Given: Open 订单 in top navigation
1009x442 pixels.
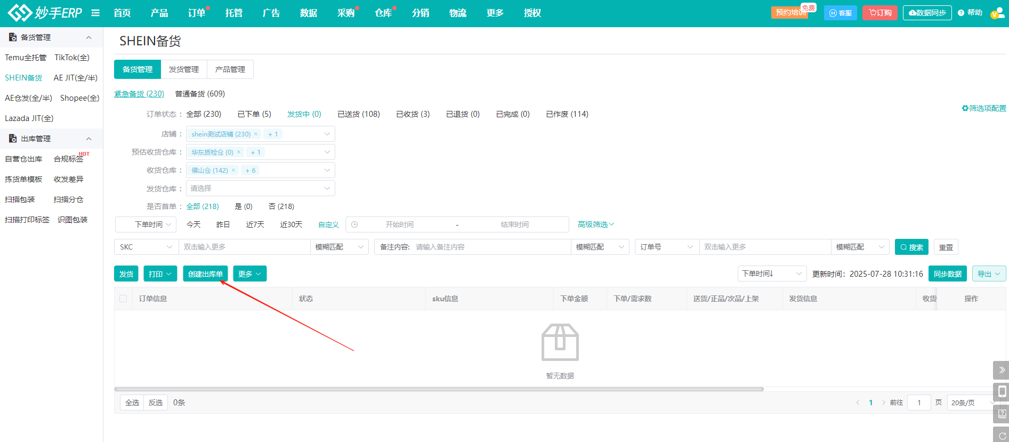Looking at the screenshot, I should (197, 13).
